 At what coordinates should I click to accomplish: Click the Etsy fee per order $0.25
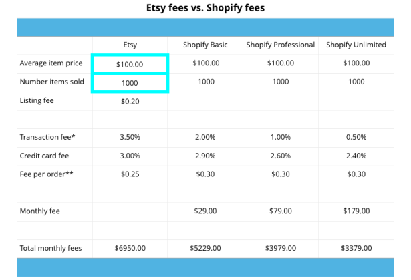130,174
